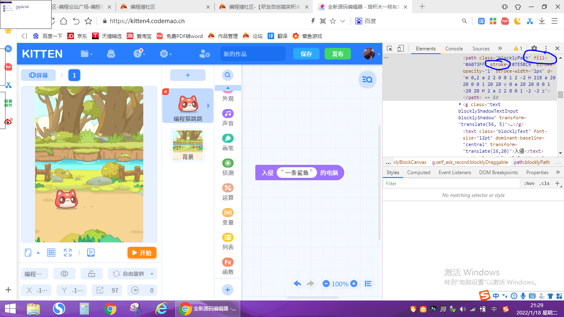564x317 pixels.
Task: Open the block search magnifier icon
Action: click(x=227, y=75)
